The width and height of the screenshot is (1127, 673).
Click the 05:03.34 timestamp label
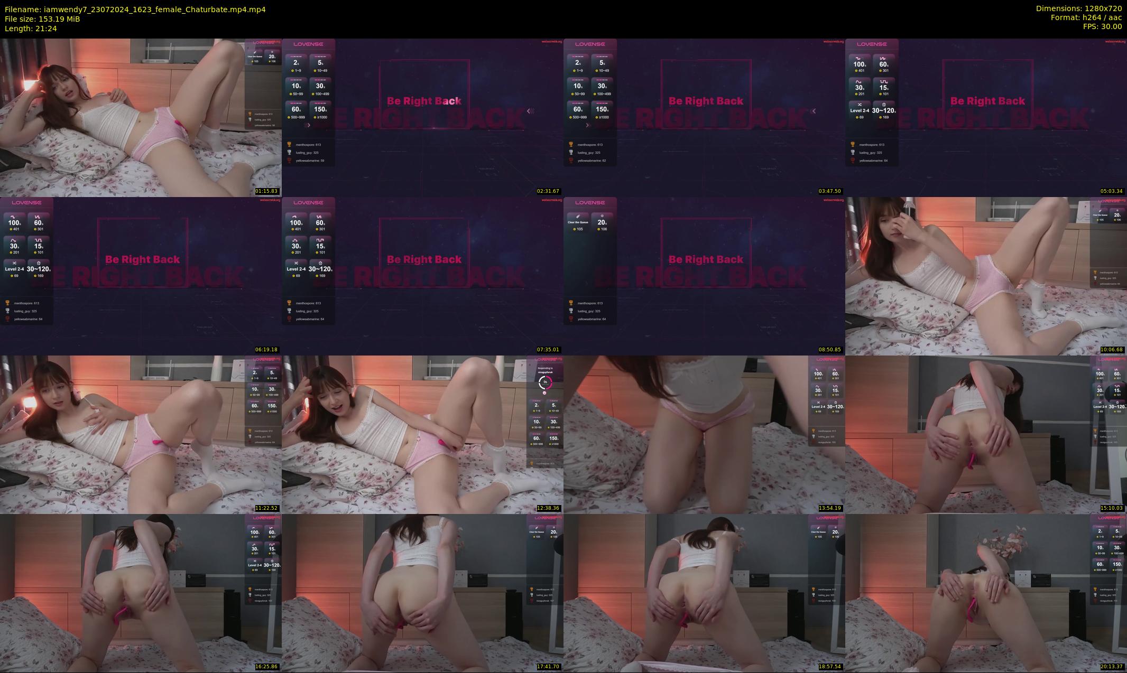pos(1111,191)
